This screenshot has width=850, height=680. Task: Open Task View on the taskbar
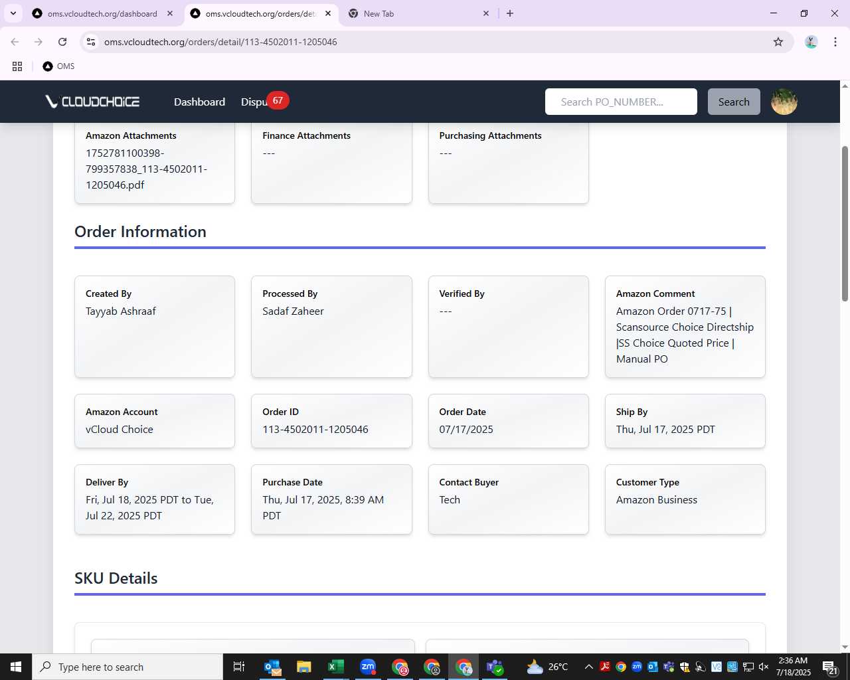(239, 667)
